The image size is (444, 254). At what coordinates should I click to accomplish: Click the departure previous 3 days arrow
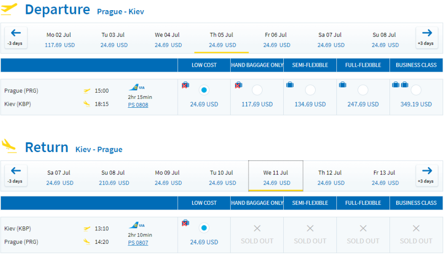(16, 37)
